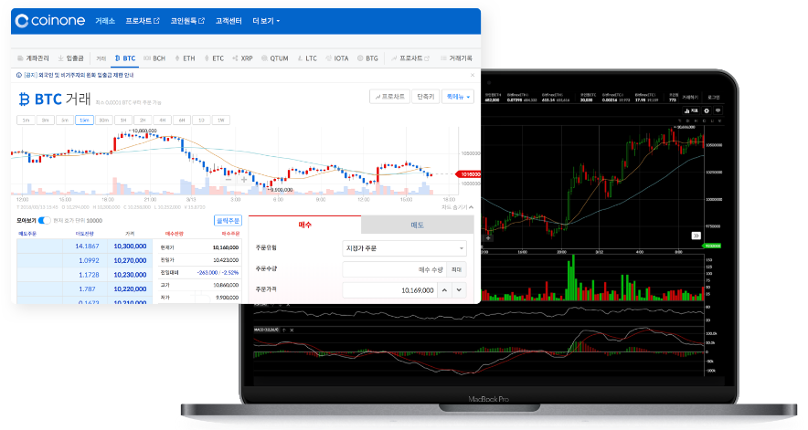The height and width of the screenshot is (430, 808).
Task: Click price 10,300,000 in order book
Action: [x=130, y=246]
